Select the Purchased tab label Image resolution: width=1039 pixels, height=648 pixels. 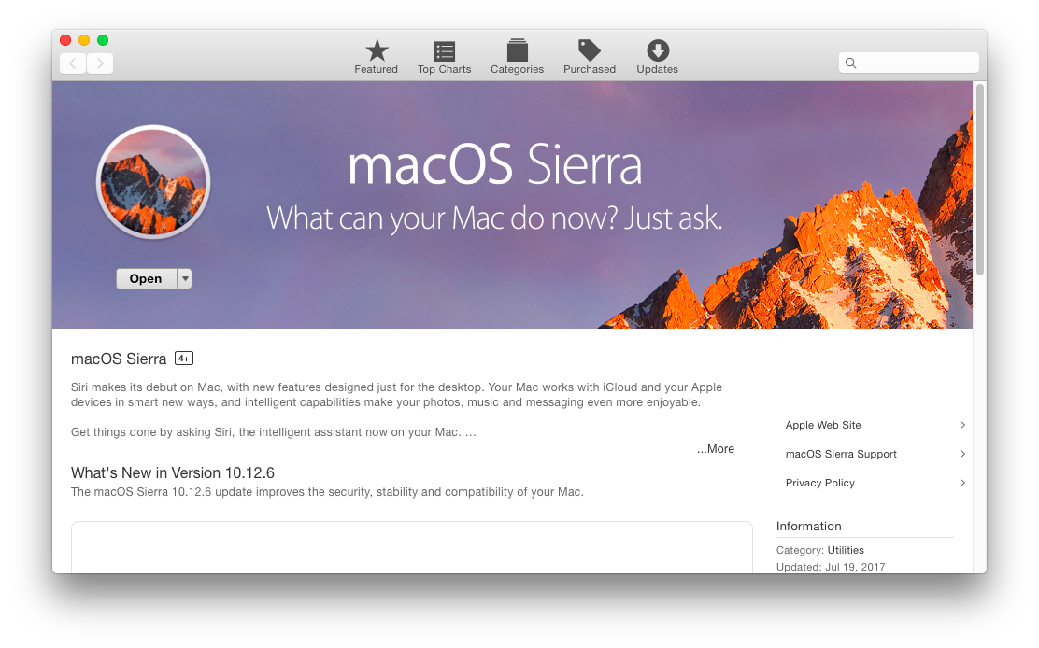click(589, 69)
